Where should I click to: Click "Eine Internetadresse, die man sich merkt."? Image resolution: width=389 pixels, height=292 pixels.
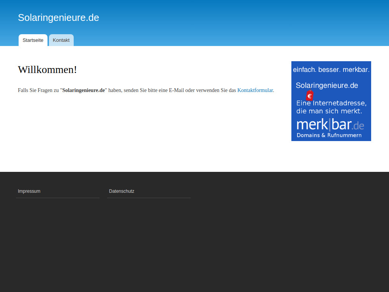pos(330,107)
